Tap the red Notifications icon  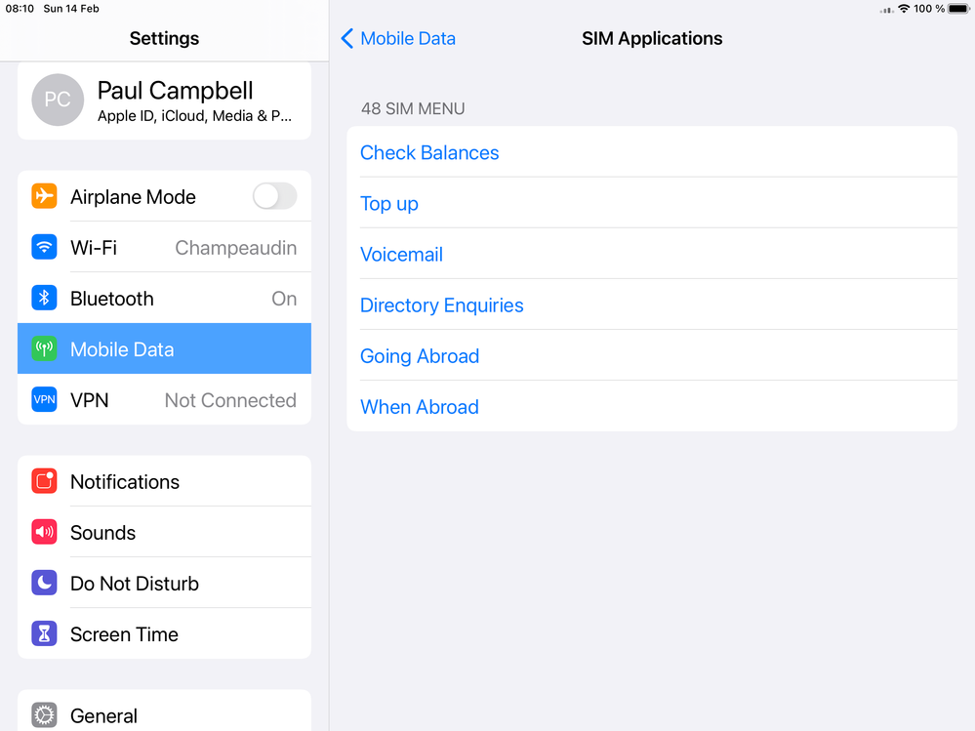(x=44, y=481)
